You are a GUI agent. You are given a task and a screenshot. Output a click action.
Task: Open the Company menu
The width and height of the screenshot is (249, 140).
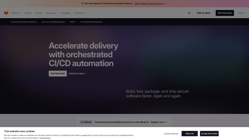click(65, 13)
